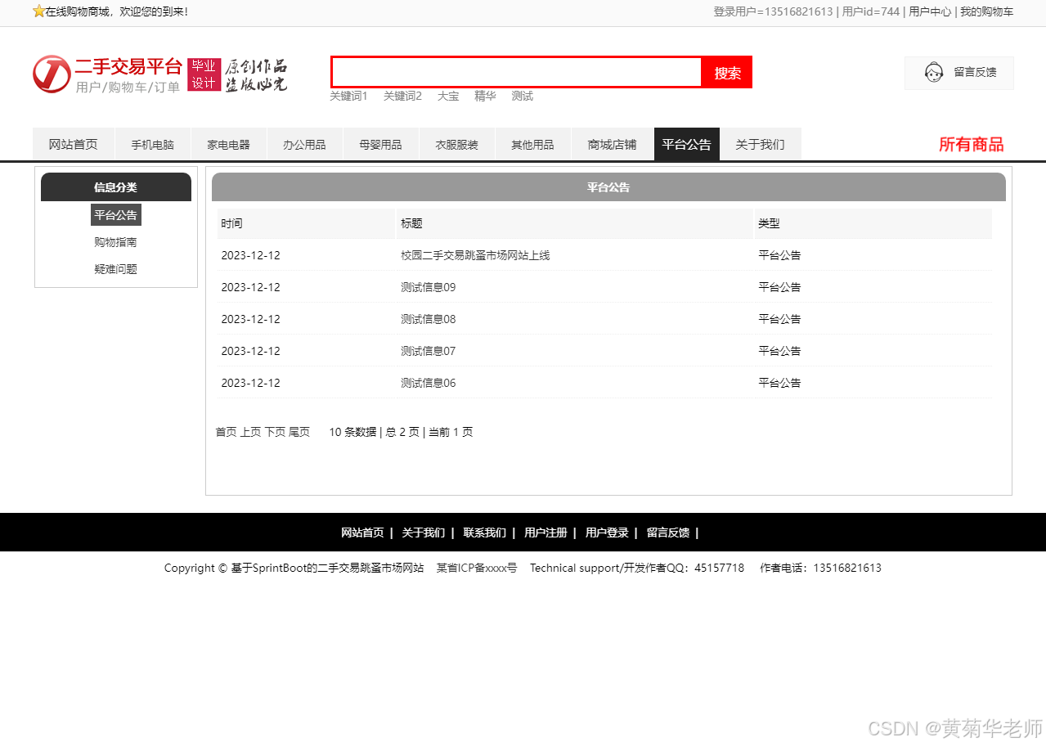Click the feedback face icon beside 留言反馈
1046x746 pixels.
tap(933, 72)
